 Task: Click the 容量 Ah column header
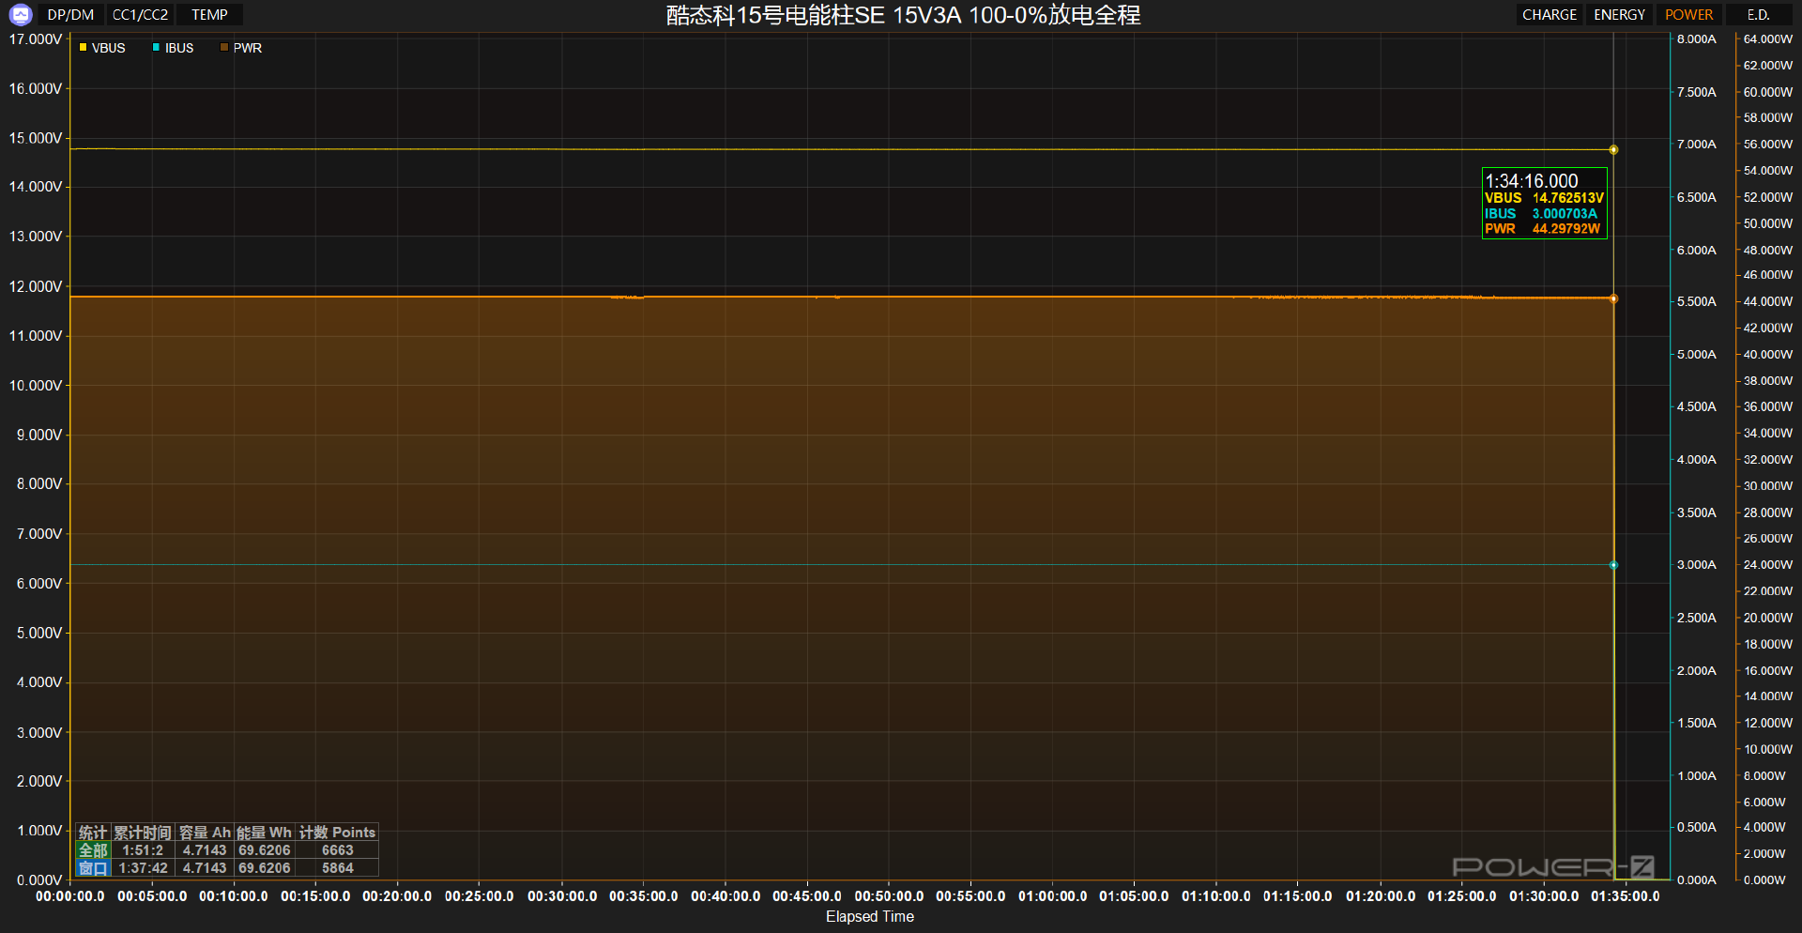[x=205, y=833]
